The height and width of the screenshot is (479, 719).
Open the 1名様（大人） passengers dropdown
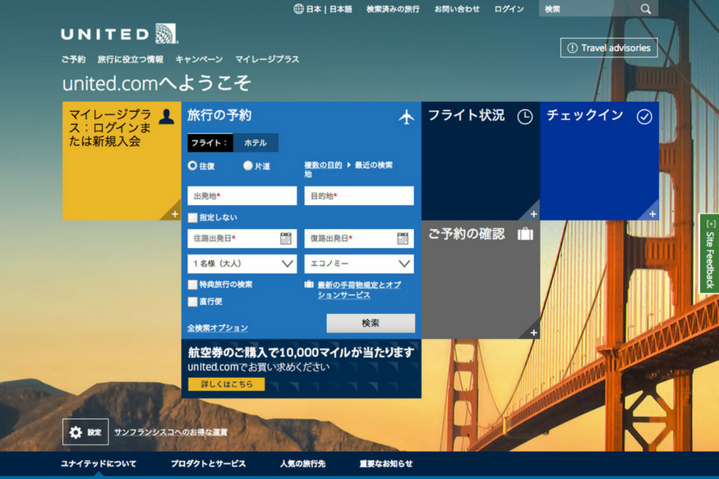242,264
